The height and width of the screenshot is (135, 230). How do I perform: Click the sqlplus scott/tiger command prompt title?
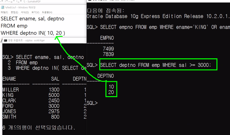(x=26, y=41)
